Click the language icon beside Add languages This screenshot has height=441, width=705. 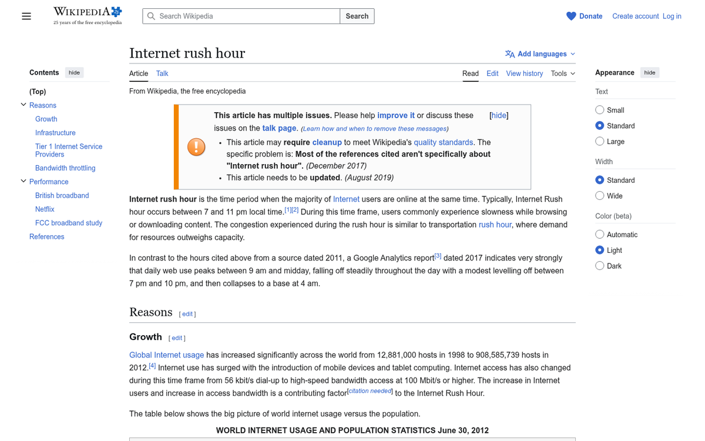[511, 54]
